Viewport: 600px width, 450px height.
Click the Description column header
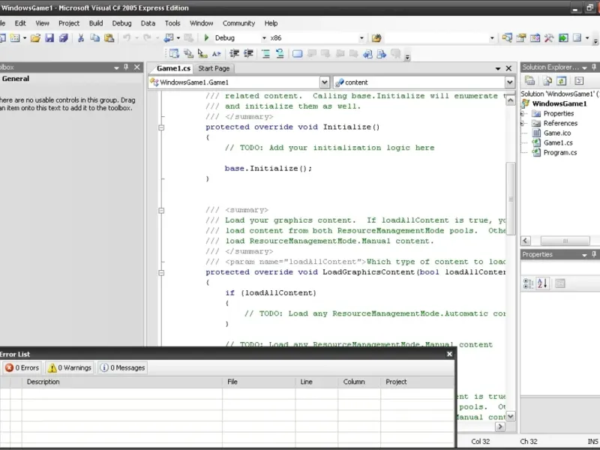point(43,382)
